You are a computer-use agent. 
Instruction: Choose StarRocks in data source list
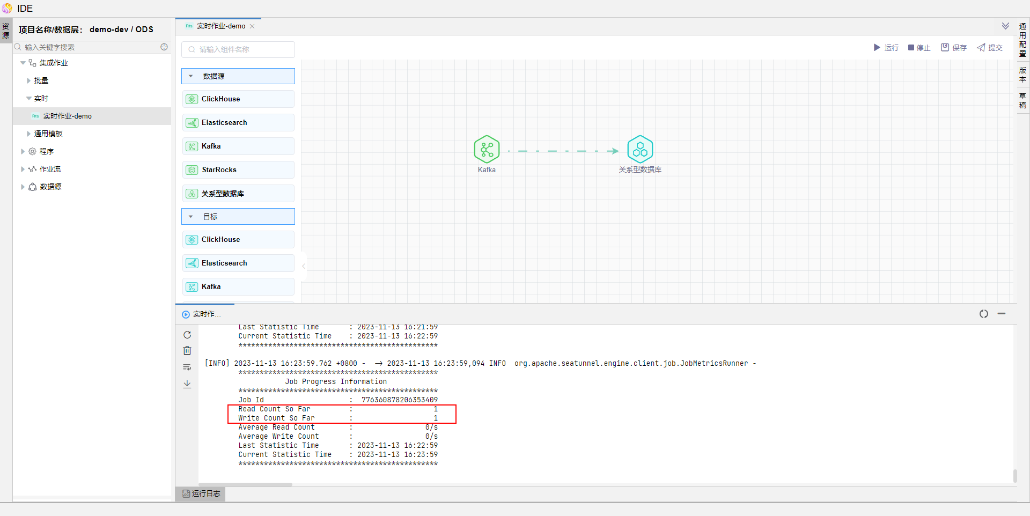tap(238, 170)
